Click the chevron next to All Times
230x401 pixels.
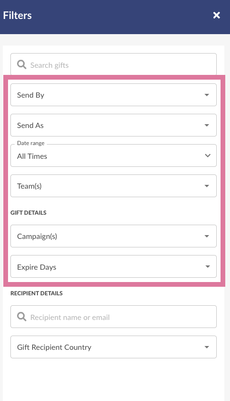208,155
